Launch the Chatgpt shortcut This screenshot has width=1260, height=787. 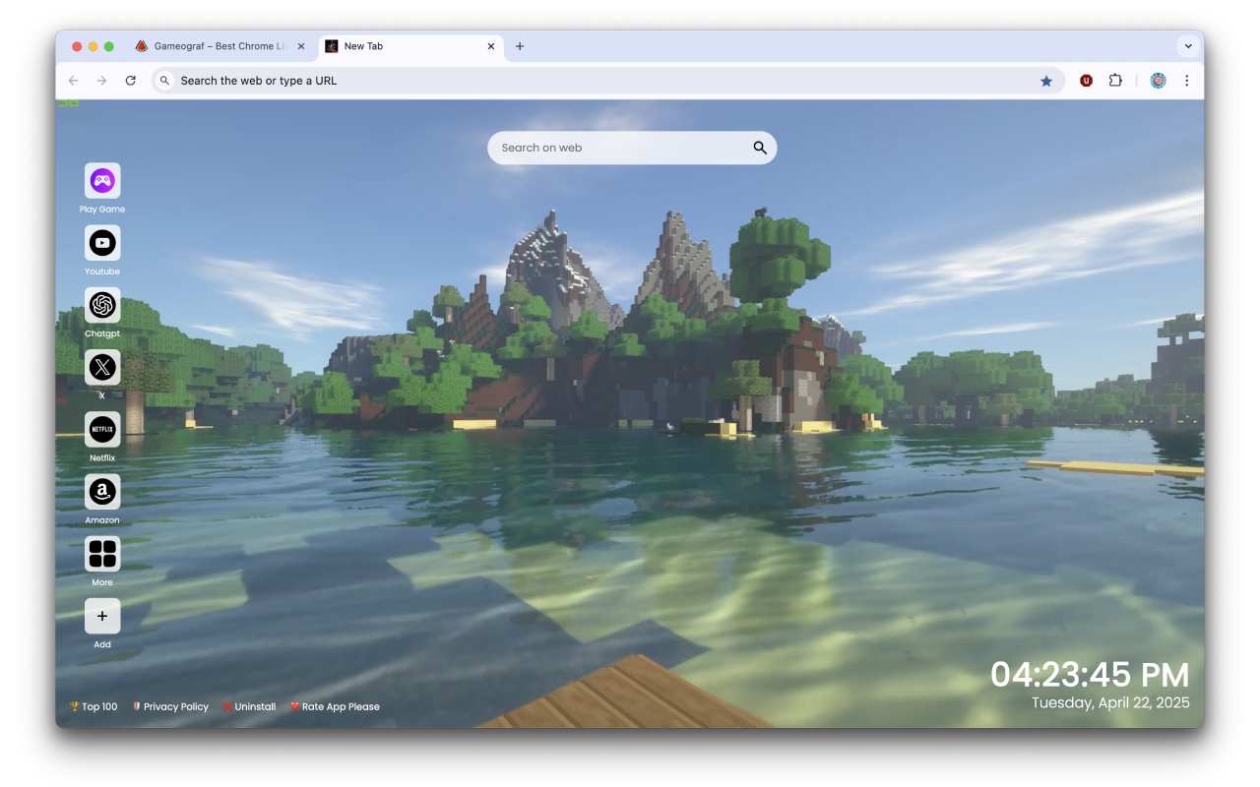(x=102, y=305)
